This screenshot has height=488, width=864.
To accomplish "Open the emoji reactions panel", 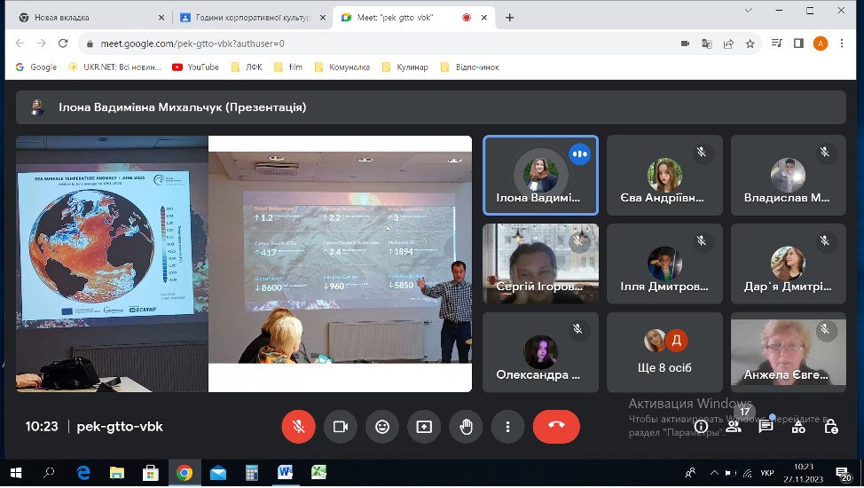I will pyautogui.click(x=381, y=426).
